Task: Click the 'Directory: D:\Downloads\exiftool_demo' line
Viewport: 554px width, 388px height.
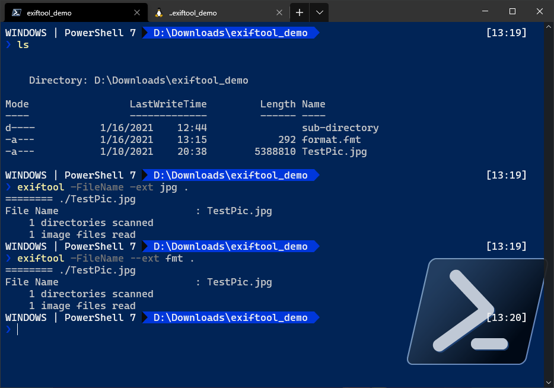Action: pyautogui.click(x=139, y=81)
